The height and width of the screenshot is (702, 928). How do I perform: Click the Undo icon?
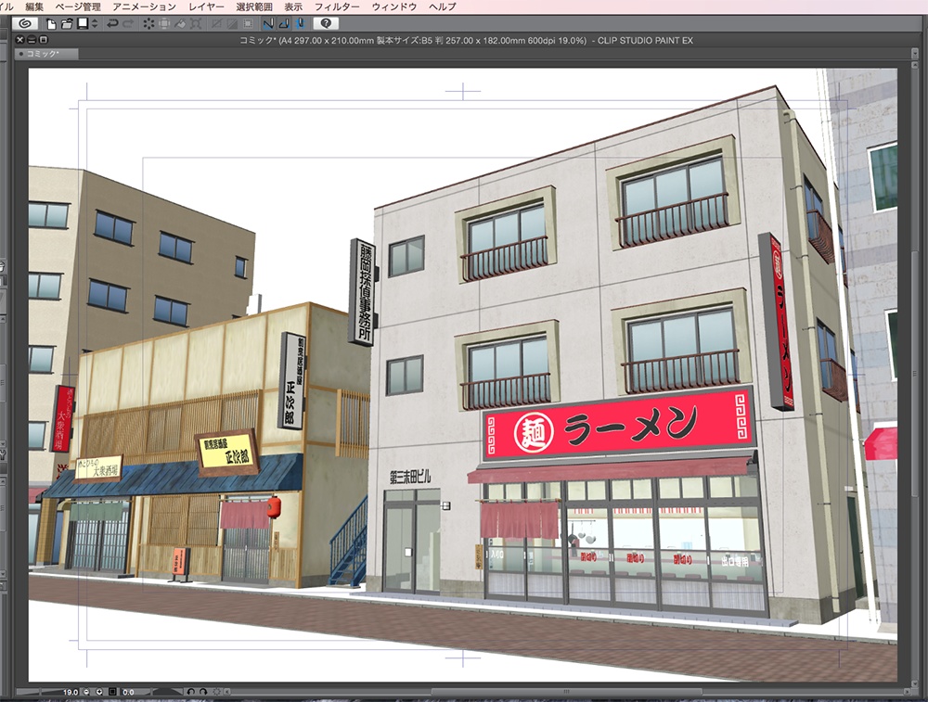(x=113, y=26)
